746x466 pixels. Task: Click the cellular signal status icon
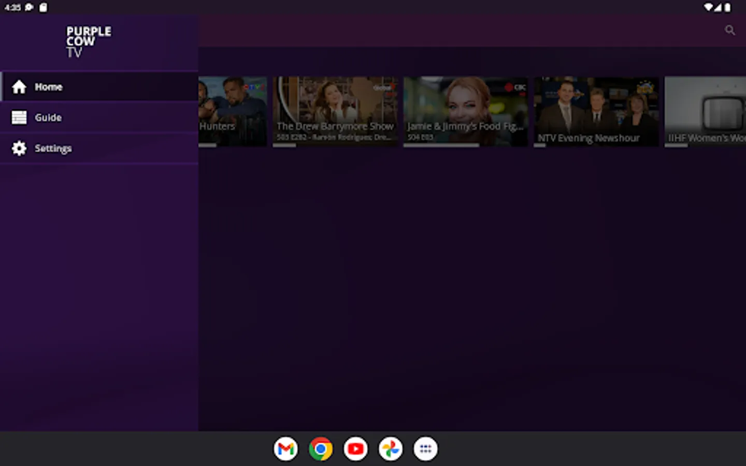(x=719, y=7)
